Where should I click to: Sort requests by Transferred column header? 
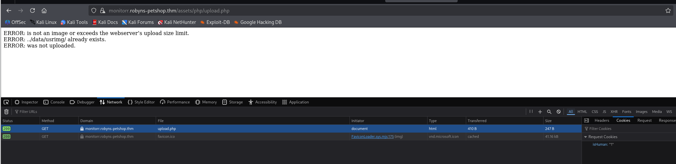point(477,121)
